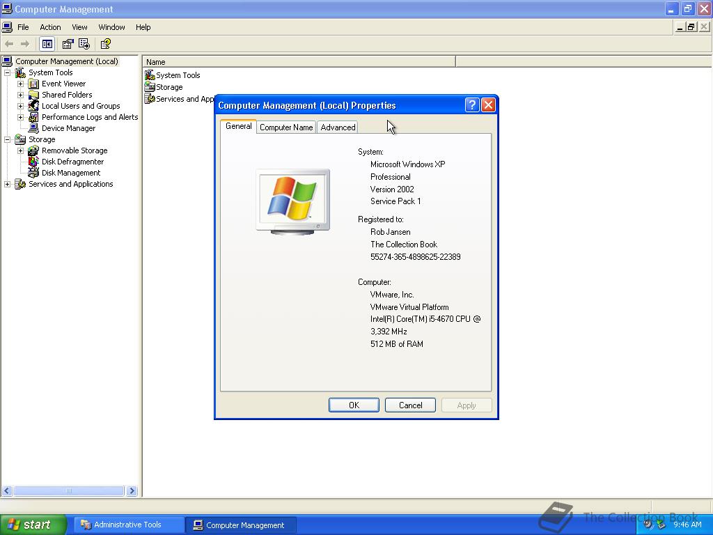This screenshot has height=535, width=713.
Task: Select Disk Management label in the tree
Action: (x=71, y=173)
